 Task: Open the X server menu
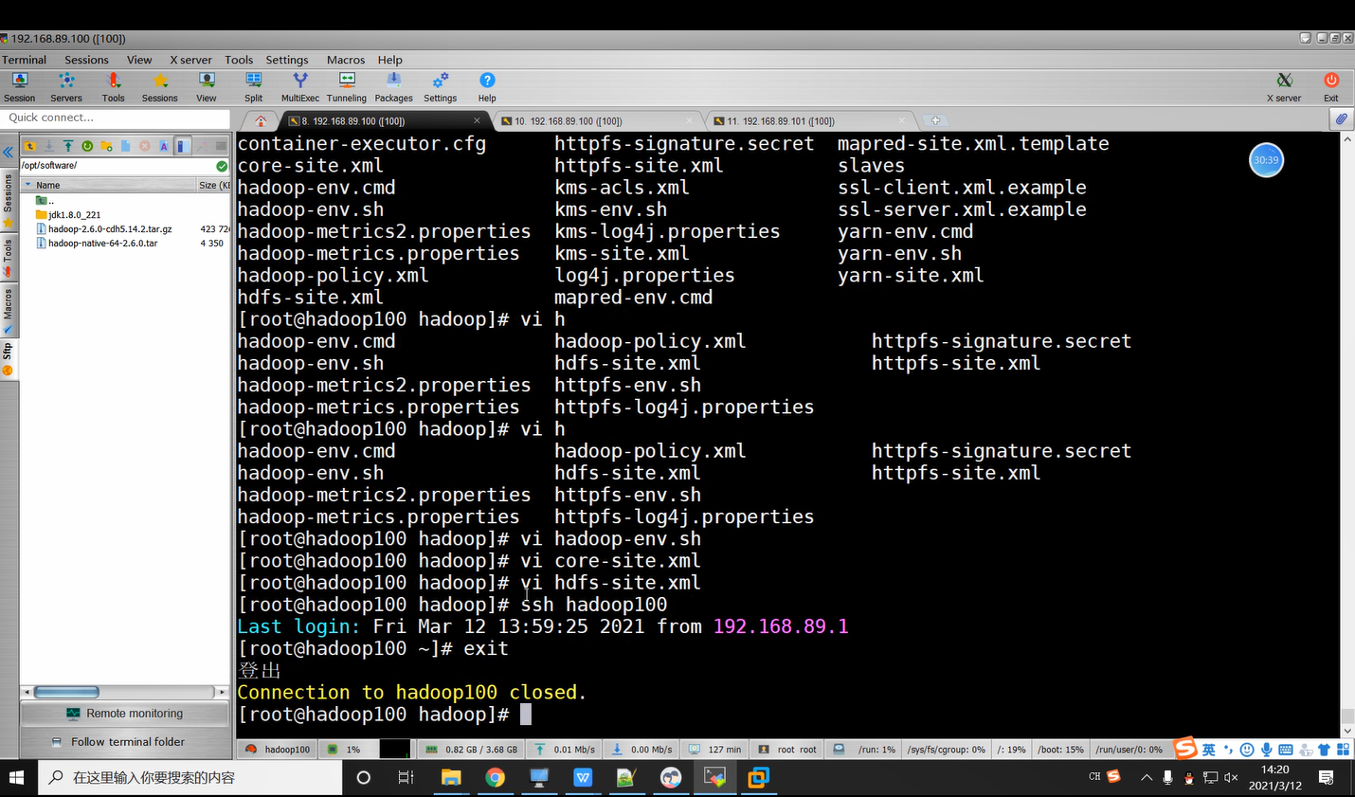[x=190, y=60]
